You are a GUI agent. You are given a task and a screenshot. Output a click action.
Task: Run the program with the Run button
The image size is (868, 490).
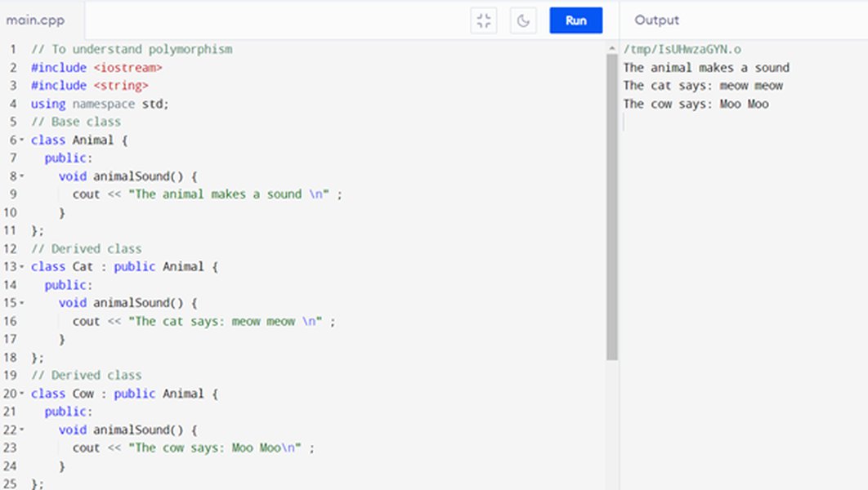[575, 20]
